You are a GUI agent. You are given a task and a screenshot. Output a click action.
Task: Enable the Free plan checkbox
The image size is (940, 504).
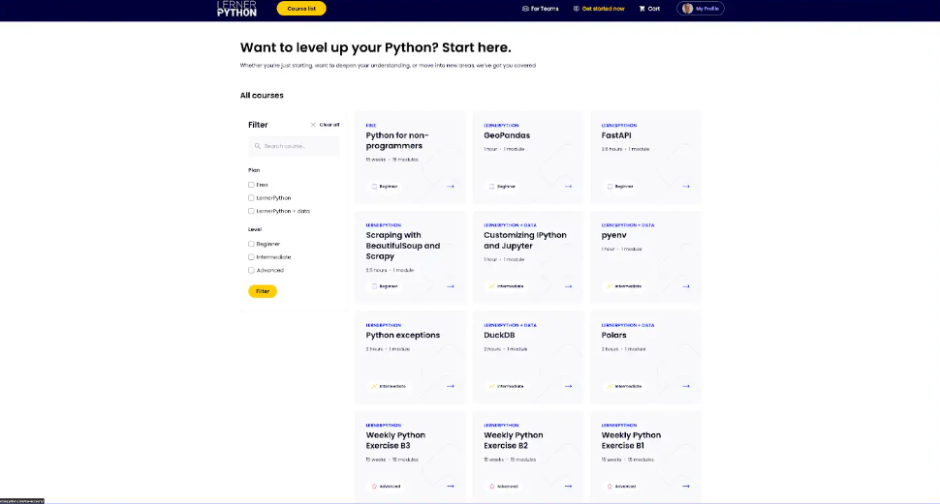point(251,185)
